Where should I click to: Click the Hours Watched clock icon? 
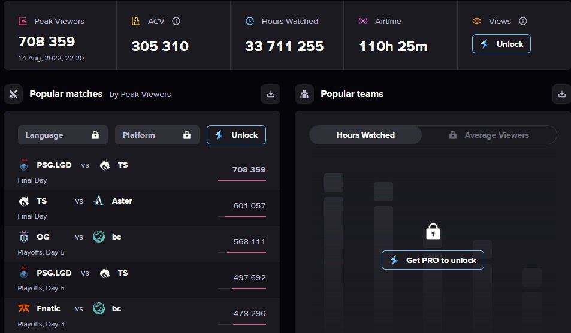250,21
